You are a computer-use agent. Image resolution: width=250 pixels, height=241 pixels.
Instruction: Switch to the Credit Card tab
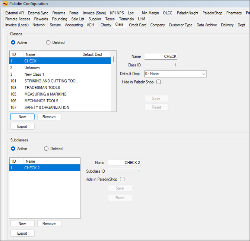coord(137,25)
